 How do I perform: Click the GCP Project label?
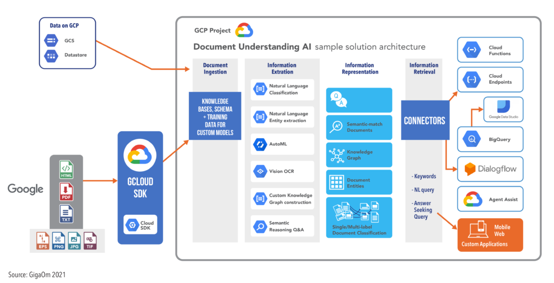pyautogui.click(x=212, y=31)
